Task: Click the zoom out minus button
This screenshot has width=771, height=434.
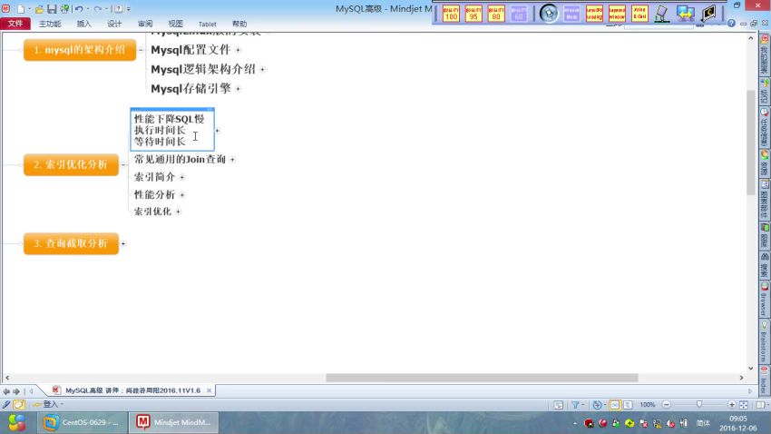Action: (x=667, y=404)
